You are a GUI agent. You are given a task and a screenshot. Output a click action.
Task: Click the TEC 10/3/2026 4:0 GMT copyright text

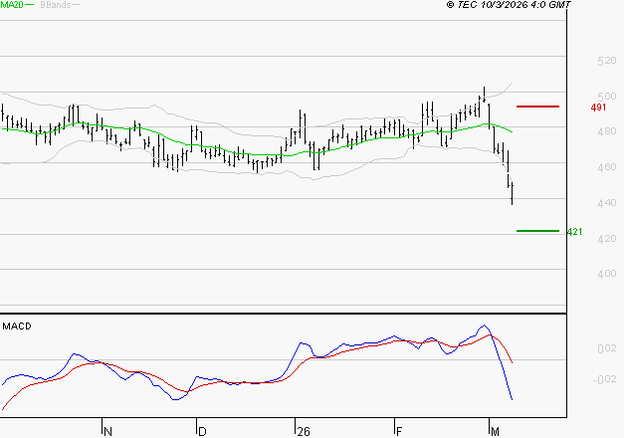tap(509, 4)
